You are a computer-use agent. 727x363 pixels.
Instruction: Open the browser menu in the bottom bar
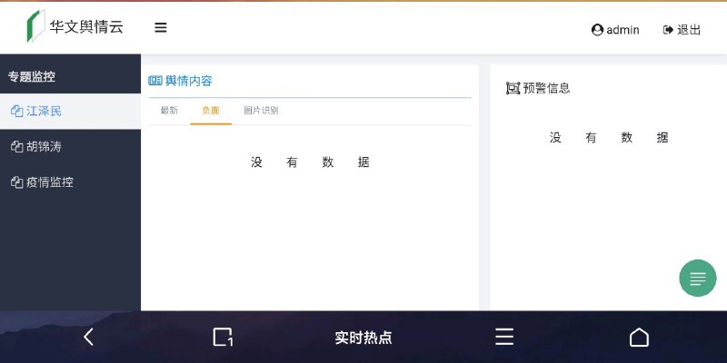point(504,337)
